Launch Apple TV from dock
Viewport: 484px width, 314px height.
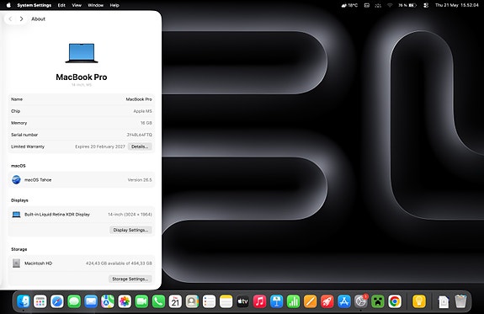coord(242,301)
